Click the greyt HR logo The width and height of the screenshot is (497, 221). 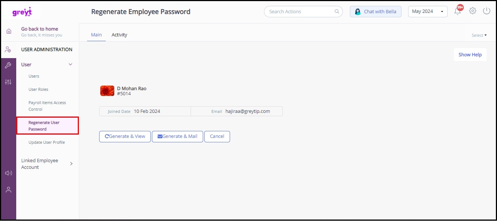(22, 12)
